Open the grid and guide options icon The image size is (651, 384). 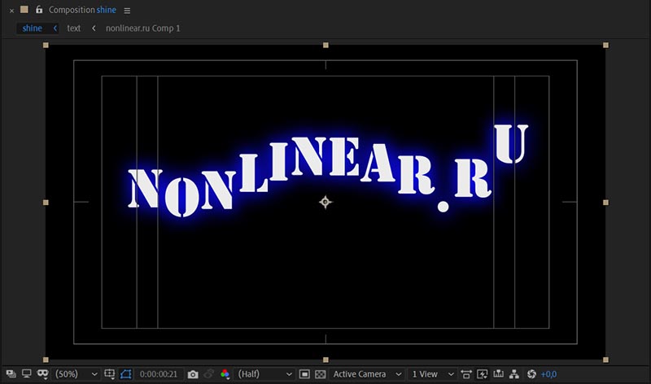pos(110,374)
